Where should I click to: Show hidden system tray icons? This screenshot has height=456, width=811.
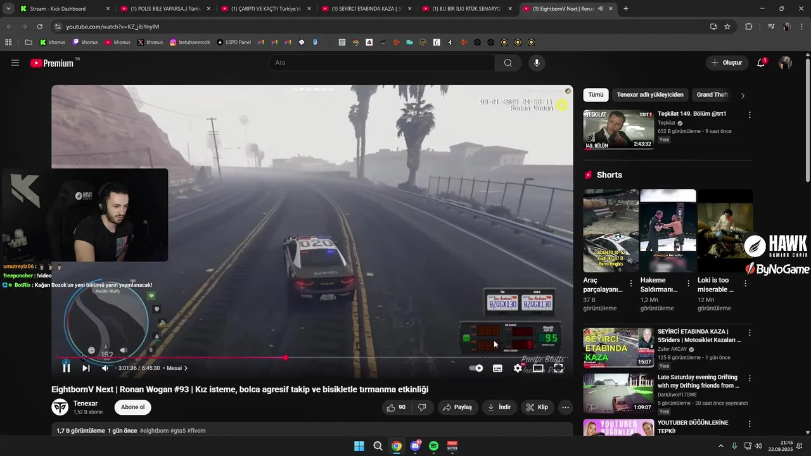(721, 446)
